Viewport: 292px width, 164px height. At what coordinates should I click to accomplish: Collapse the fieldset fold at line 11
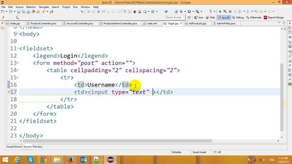coord(18,48)
